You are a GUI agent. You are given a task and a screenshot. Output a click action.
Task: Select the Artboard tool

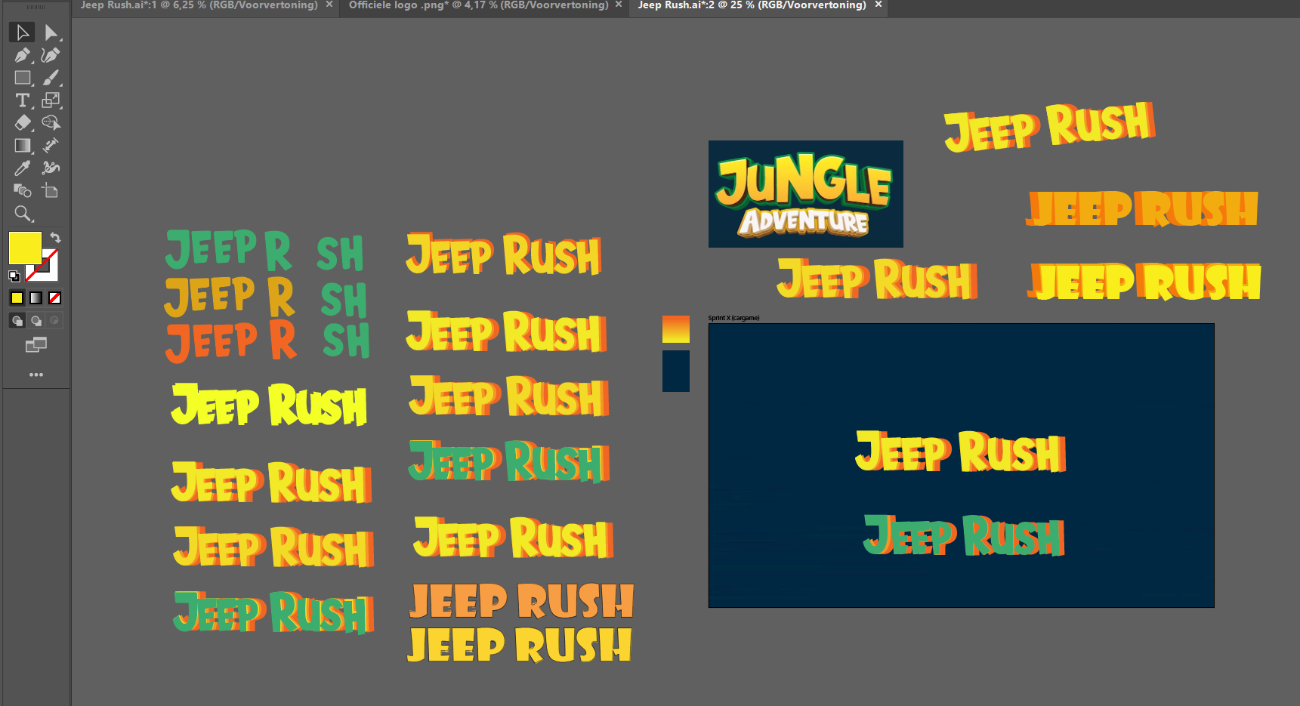(x=51, y=190)
